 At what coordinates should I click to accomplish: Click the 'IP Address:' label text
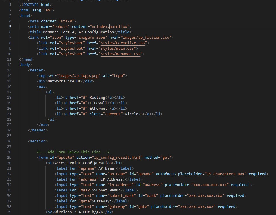[113, 179]
